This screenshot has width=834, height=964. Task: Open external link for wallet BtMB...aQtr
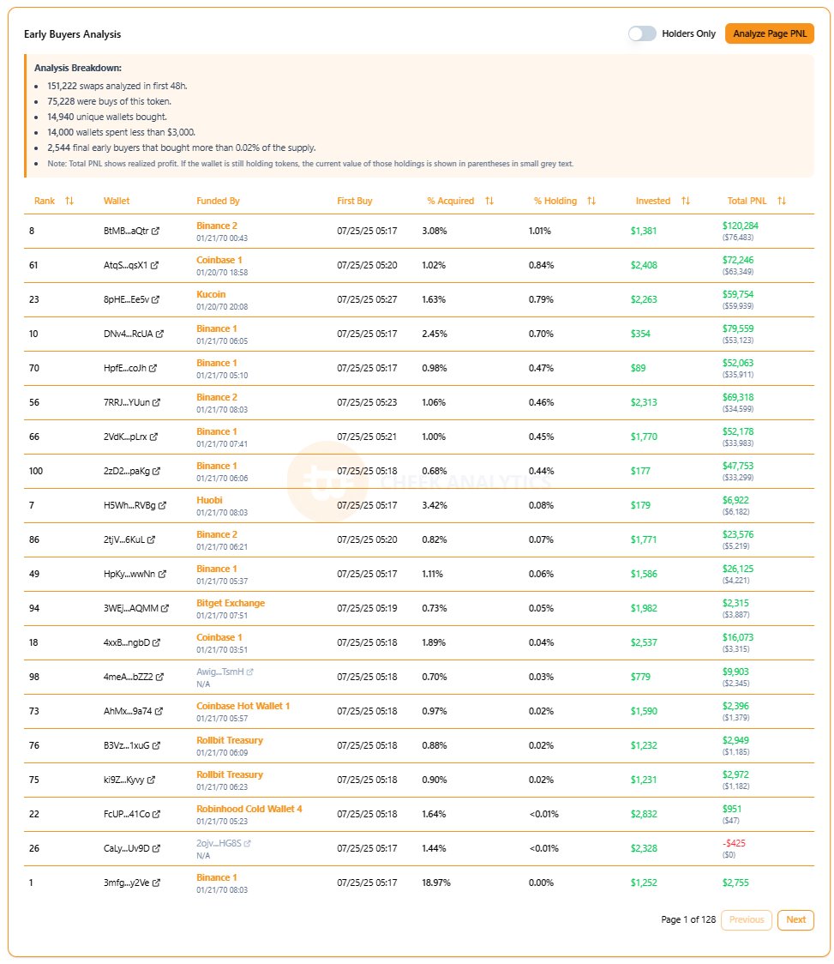tap(155, 232)
